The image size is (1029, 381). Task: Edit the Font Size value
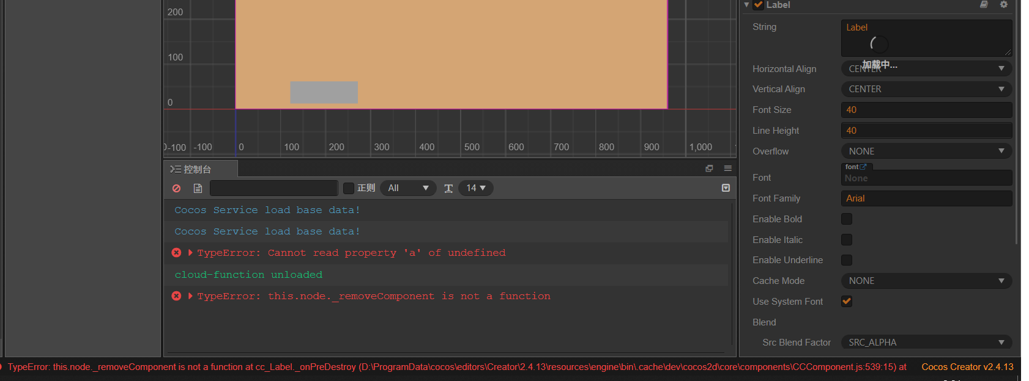(x=926, y=110)
